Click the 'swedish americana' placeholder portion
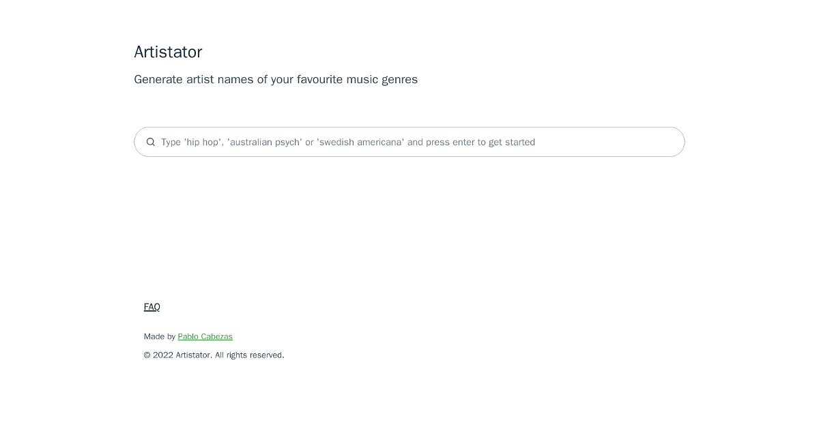Viewport: 819px width, 427px height. tap(360, 142)
